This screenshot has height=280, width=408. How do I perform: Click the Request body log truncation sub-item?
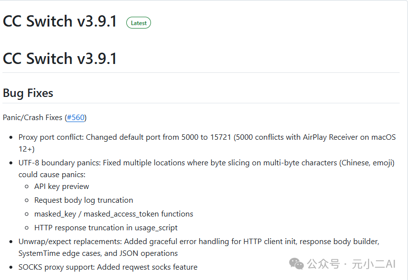coord(83,200)
